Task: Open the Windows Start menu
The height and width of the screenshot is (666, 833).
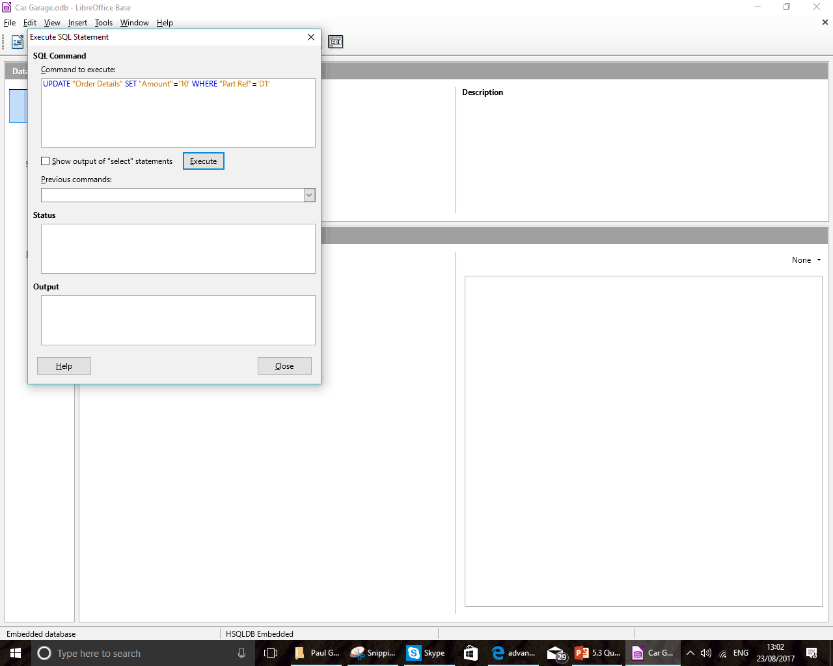Action: pos(16,653)
